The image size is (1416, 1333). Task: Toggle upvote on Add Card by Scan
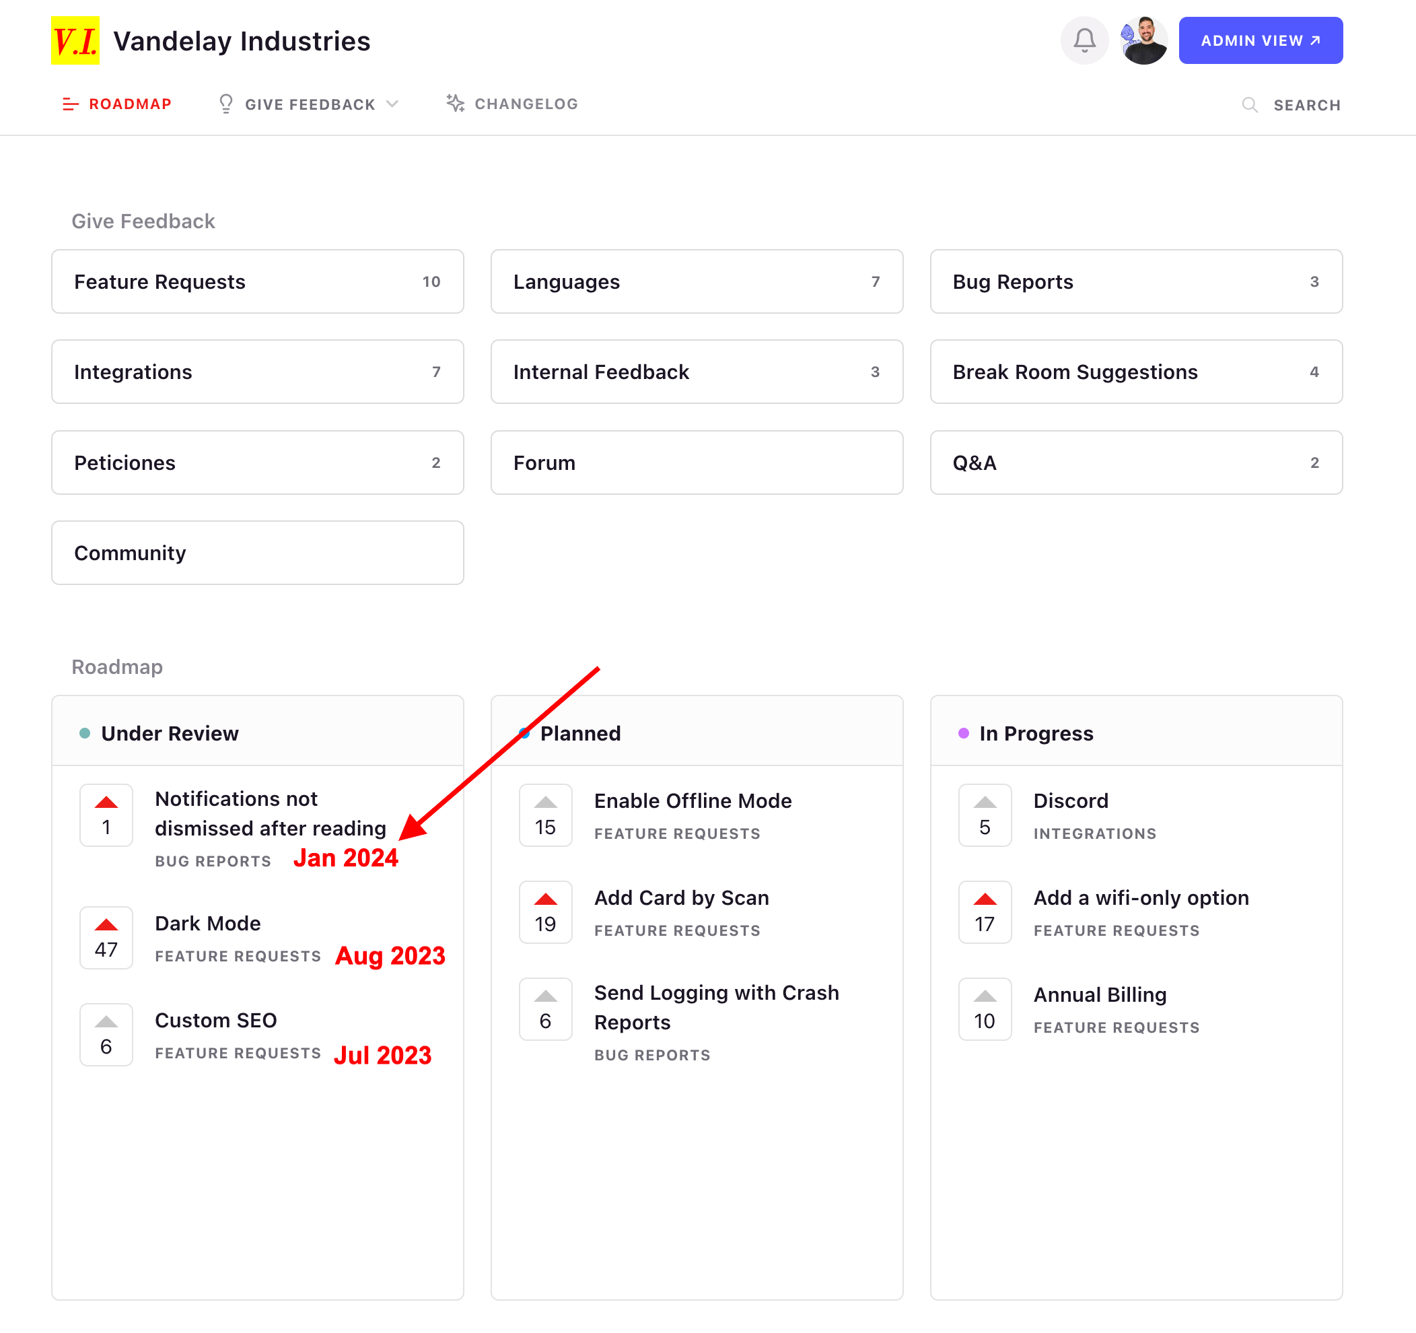(546, 912)
